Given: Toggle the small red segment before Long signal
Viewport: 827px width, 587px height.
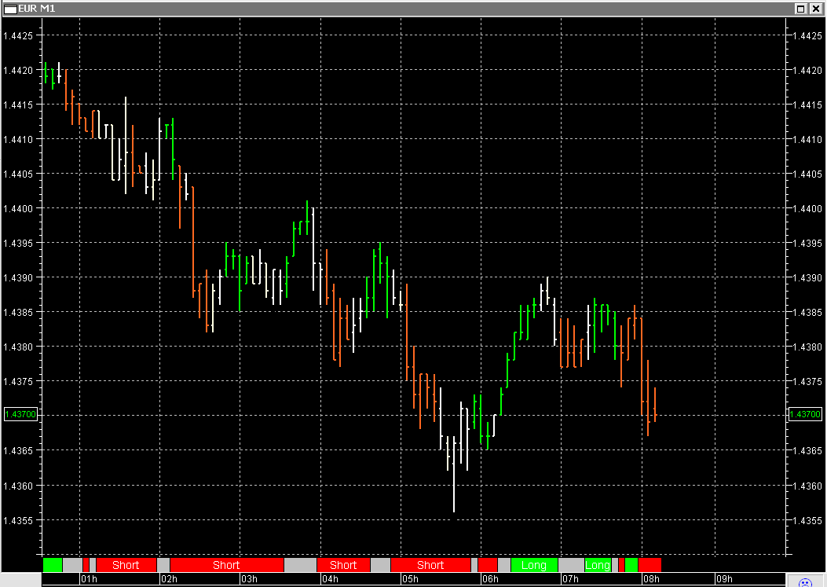Looking at the screenshot, I should pos(489,564).
